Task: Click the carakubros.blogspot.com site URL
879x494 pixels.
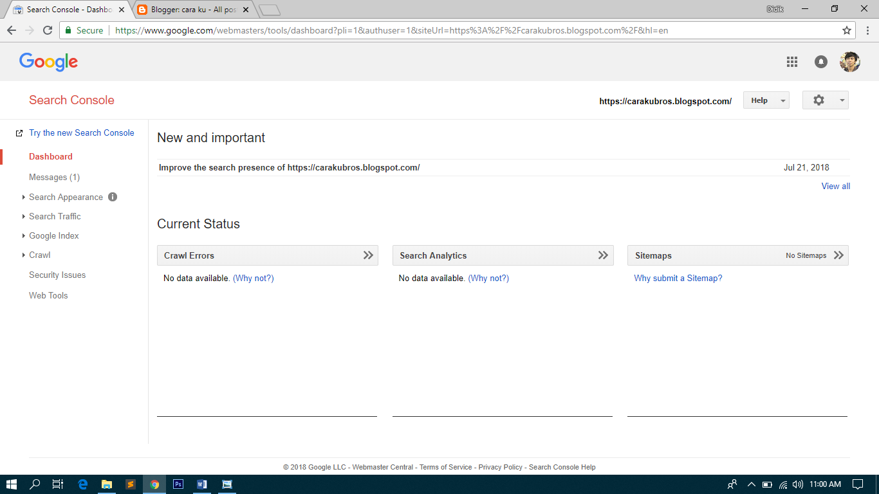Action: [x=665, y=102]
